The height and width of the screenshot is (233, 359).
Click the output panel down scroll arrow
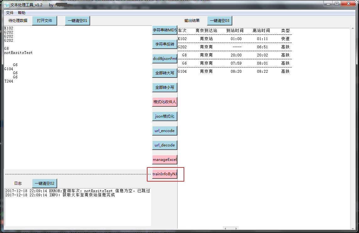click(353, 228)
